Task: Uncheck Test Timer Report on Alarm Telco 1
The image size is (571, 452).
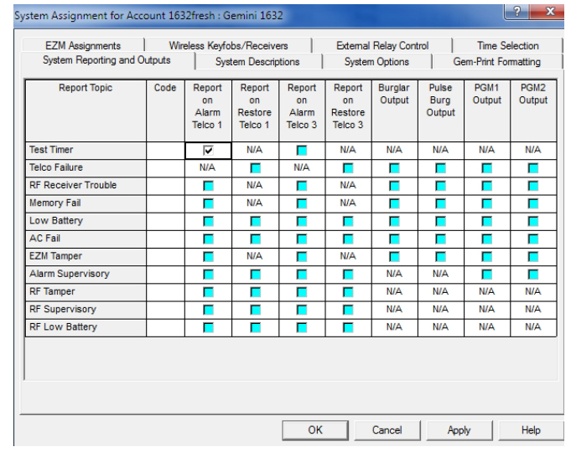Action: click(x=208, y=150)
